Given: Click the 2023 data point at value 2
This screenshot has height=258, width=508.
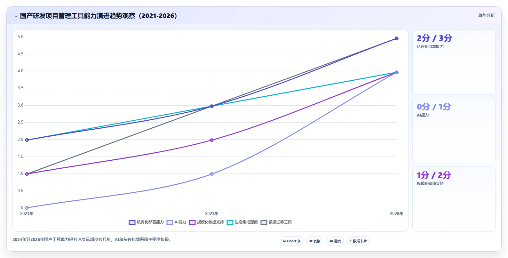Looking at the screenshot, I should pyautogui.click(x=212, y=140).
